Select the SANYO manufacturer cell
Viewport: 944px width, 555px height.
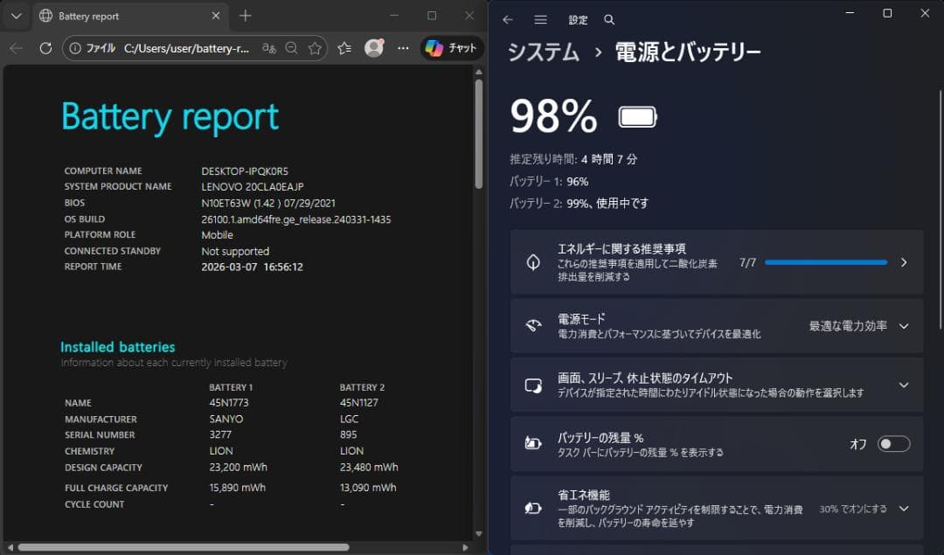[x=226, y=419]
